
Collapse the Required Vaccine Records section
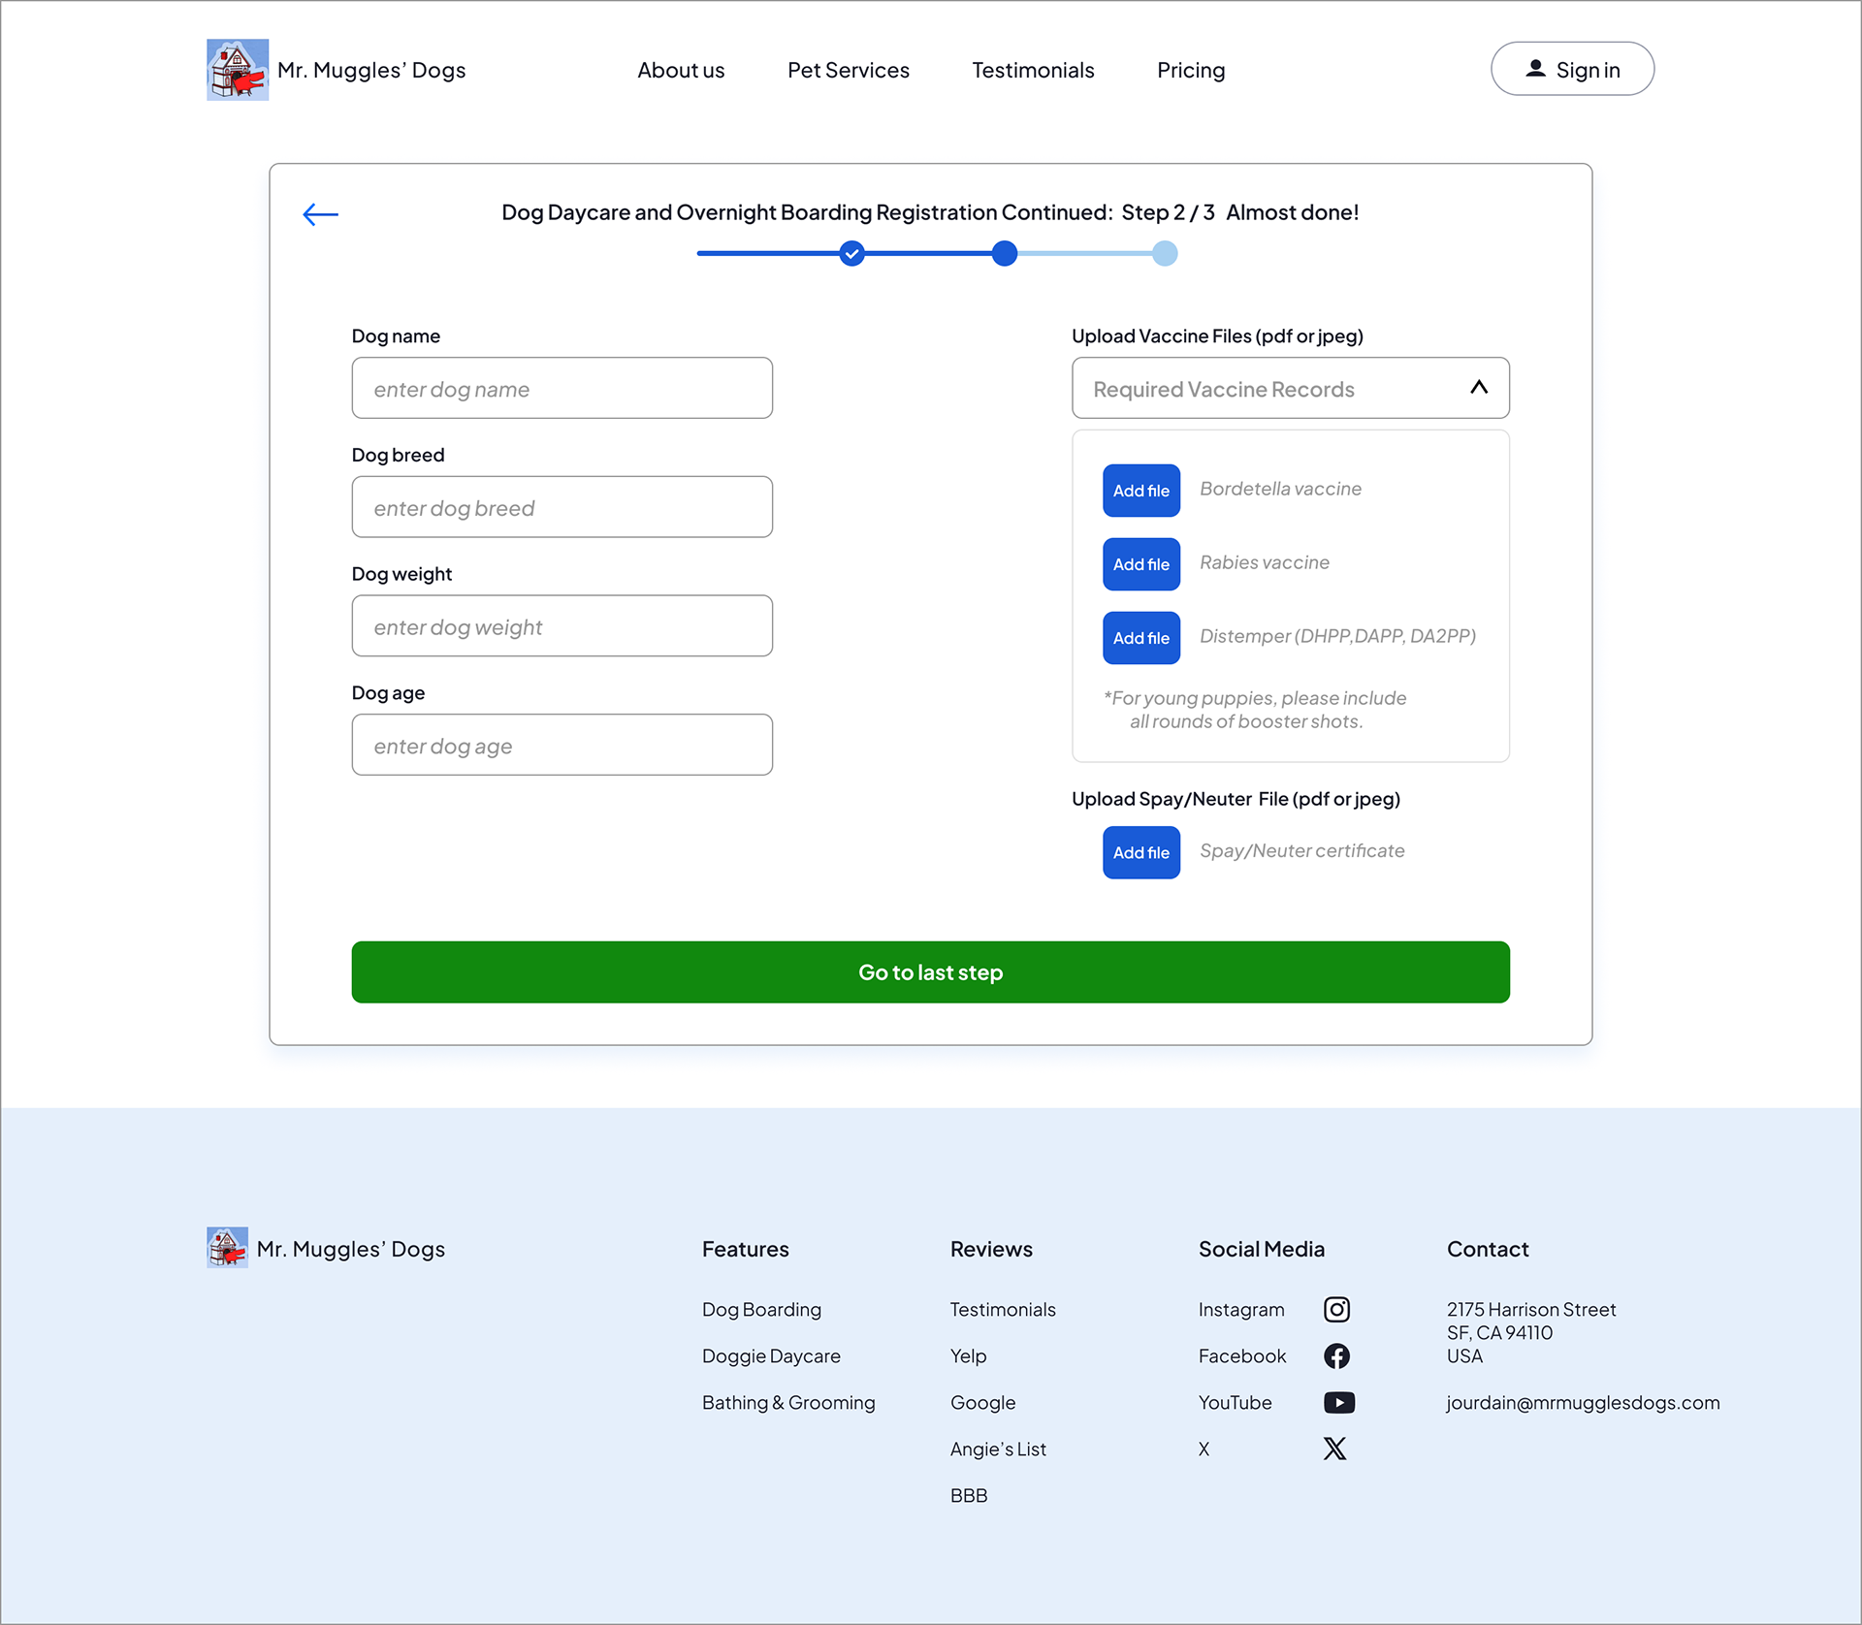click(x=1479, y=387)
